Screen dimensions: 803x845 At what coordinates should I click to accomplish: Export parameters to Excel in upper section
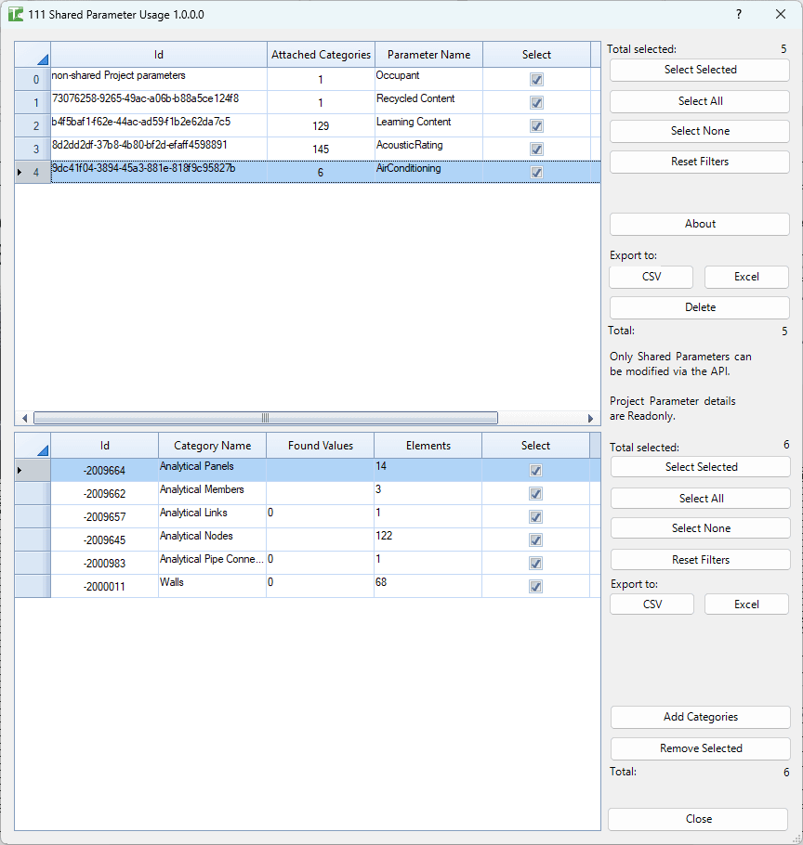(746, 277)
